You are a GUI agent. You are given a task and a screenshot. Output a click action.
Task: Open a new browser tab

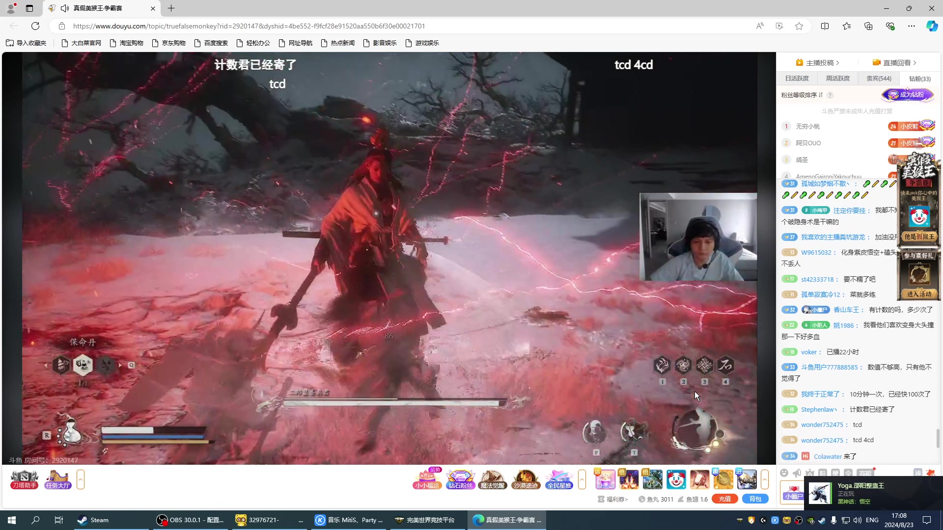pos(171,8)
